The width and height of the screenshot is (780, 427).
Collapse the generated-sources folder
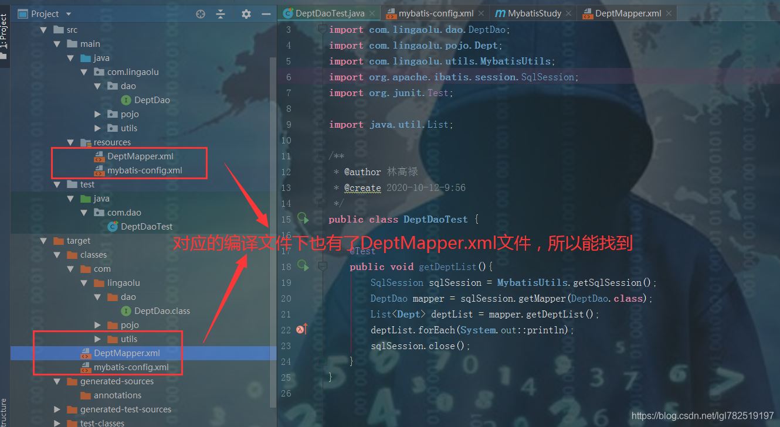[x=57, y=381]
